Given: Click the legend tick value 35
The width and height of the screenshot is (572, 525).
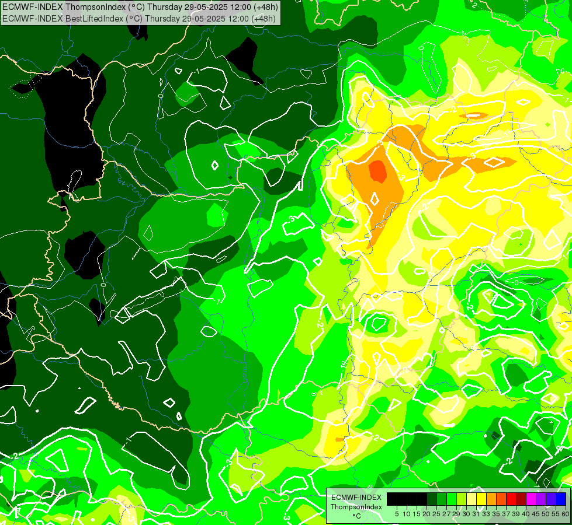Looking at the screenshot, I should 496,514.
